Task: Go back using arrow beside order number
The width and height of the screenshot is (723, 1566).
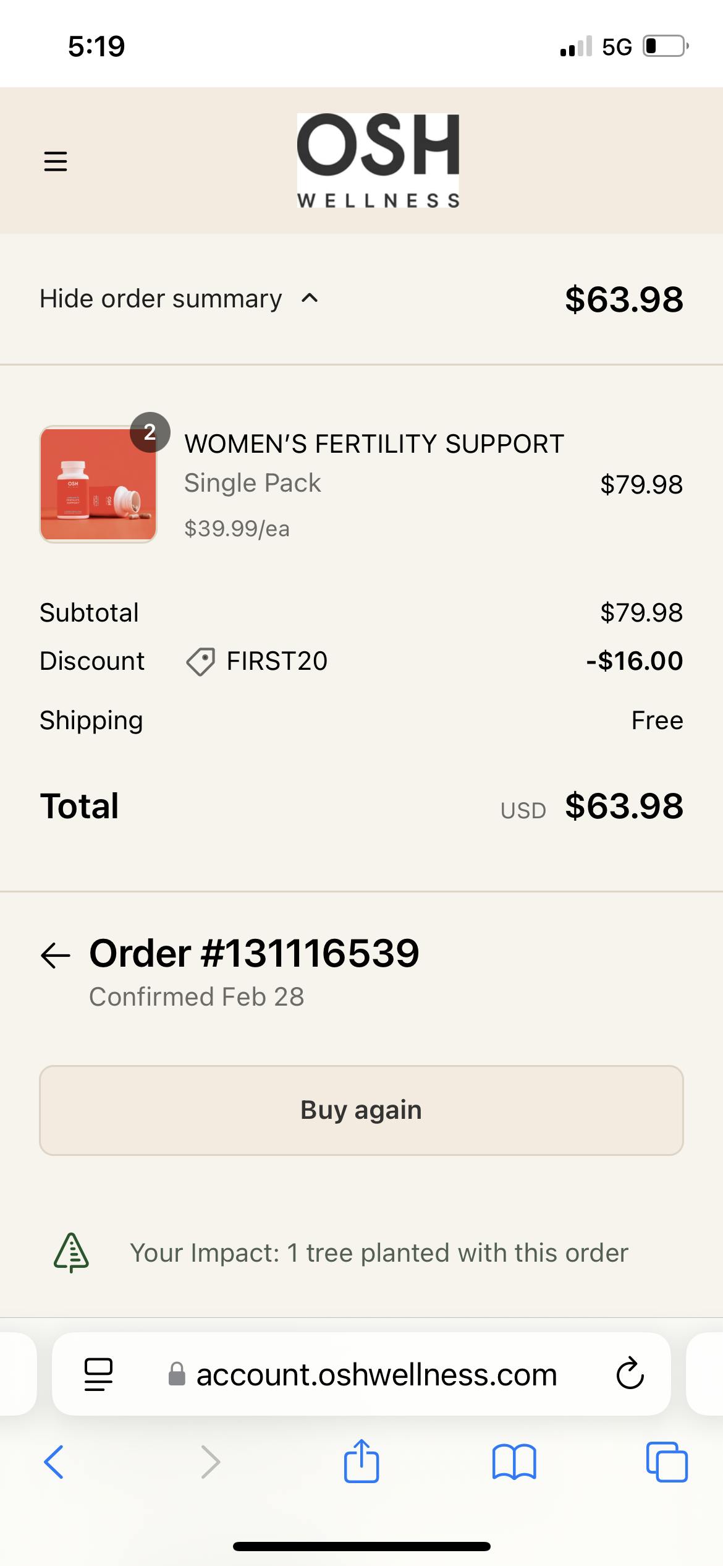Action: pos(56,956)
